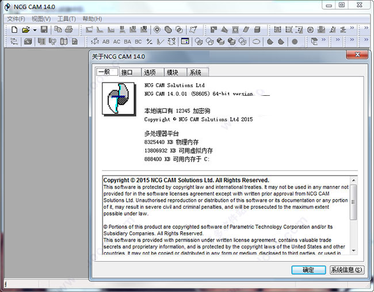Click the license text scrollbar thumb
This screenshot has width=374, height=292.
tap(353, 202)
